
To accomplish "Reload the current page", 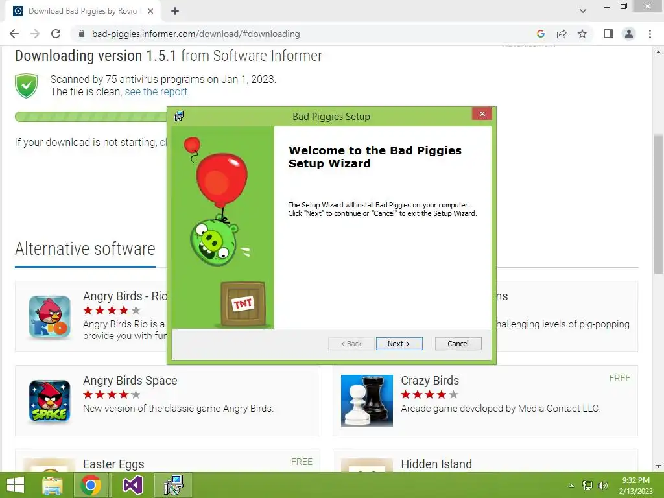I will [56, 34].
